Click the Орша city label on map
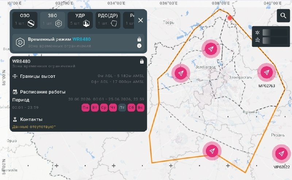Viewport: 292px width, 180px height. [x=12, y=141]
